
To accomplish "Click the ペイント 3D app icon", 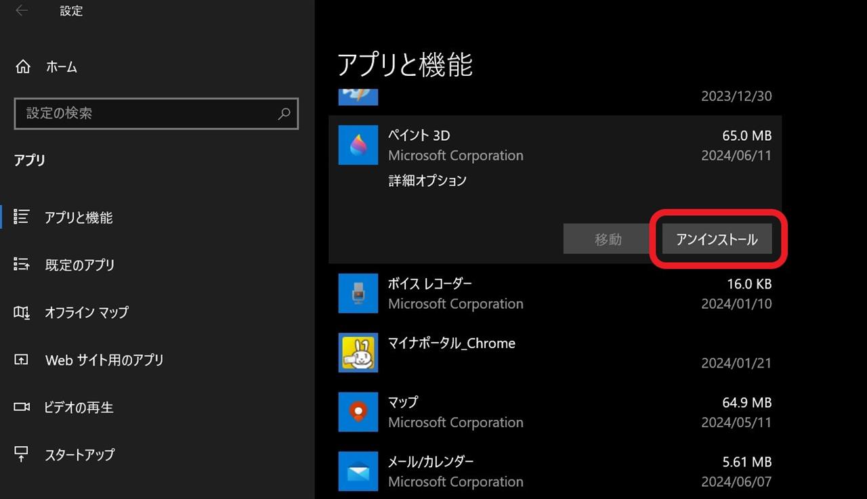I will (358, 145).
